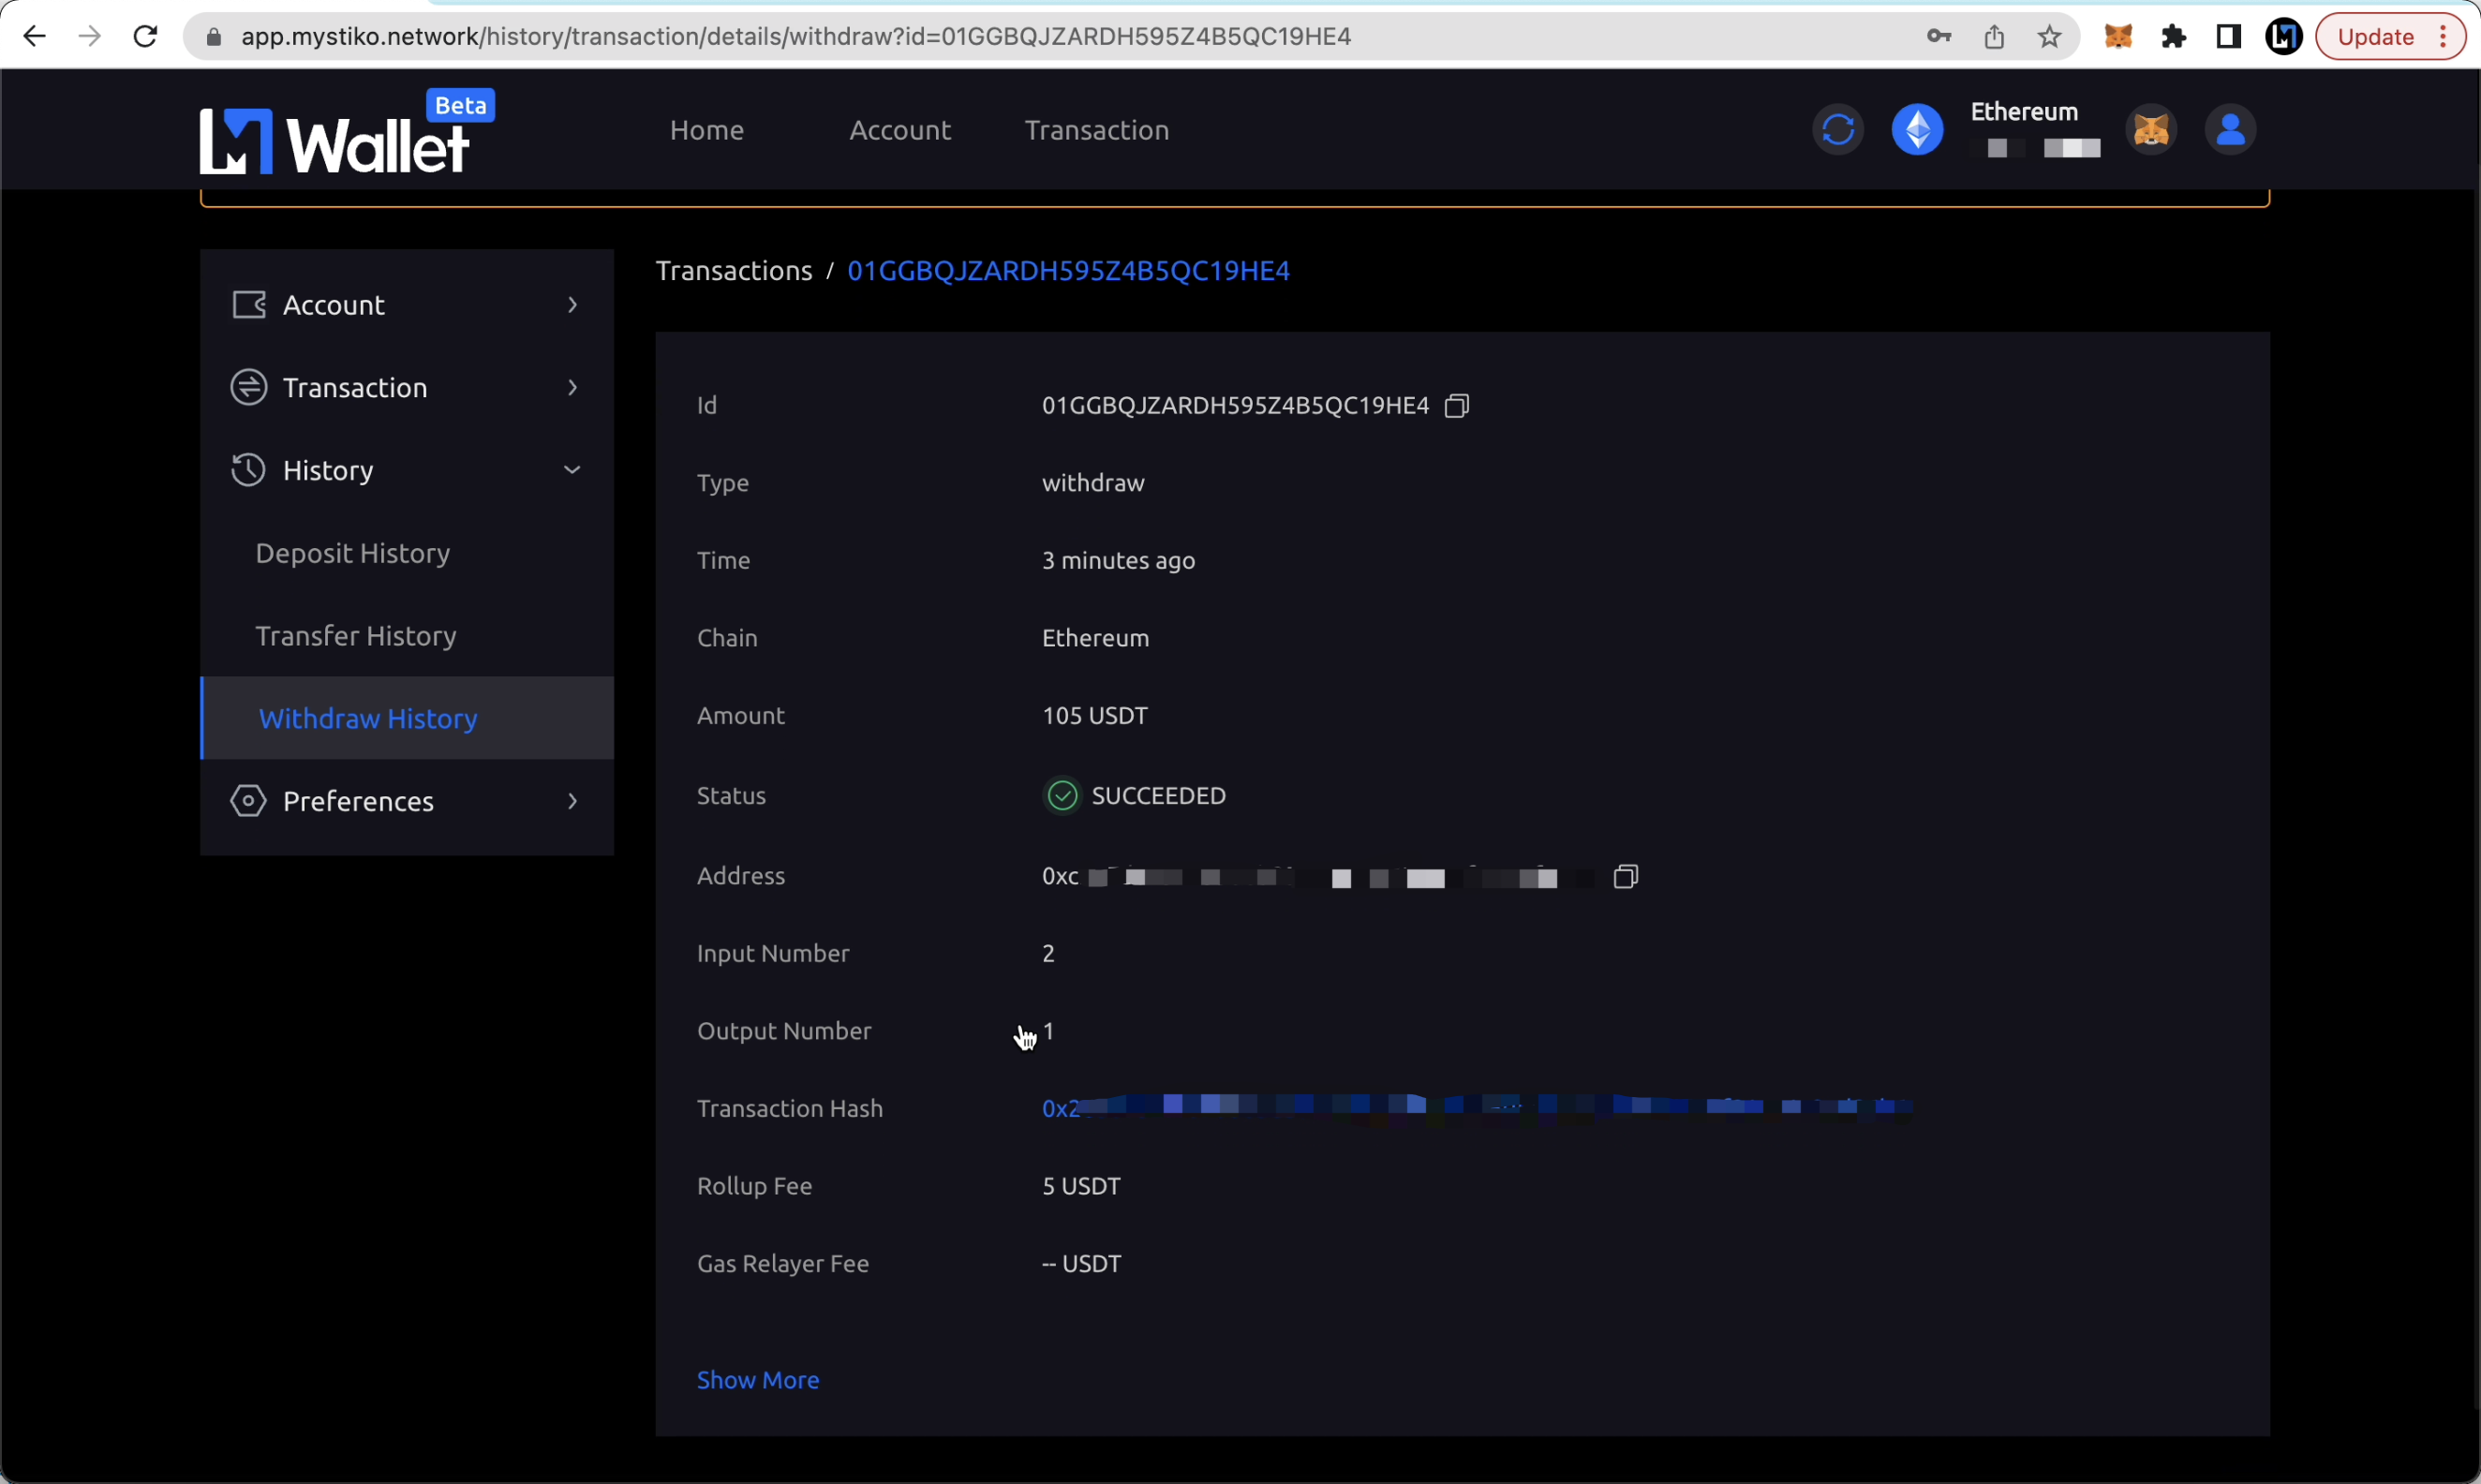
Task: Click the Mystiko Wallet logo
Action: [x=346, y=133]
